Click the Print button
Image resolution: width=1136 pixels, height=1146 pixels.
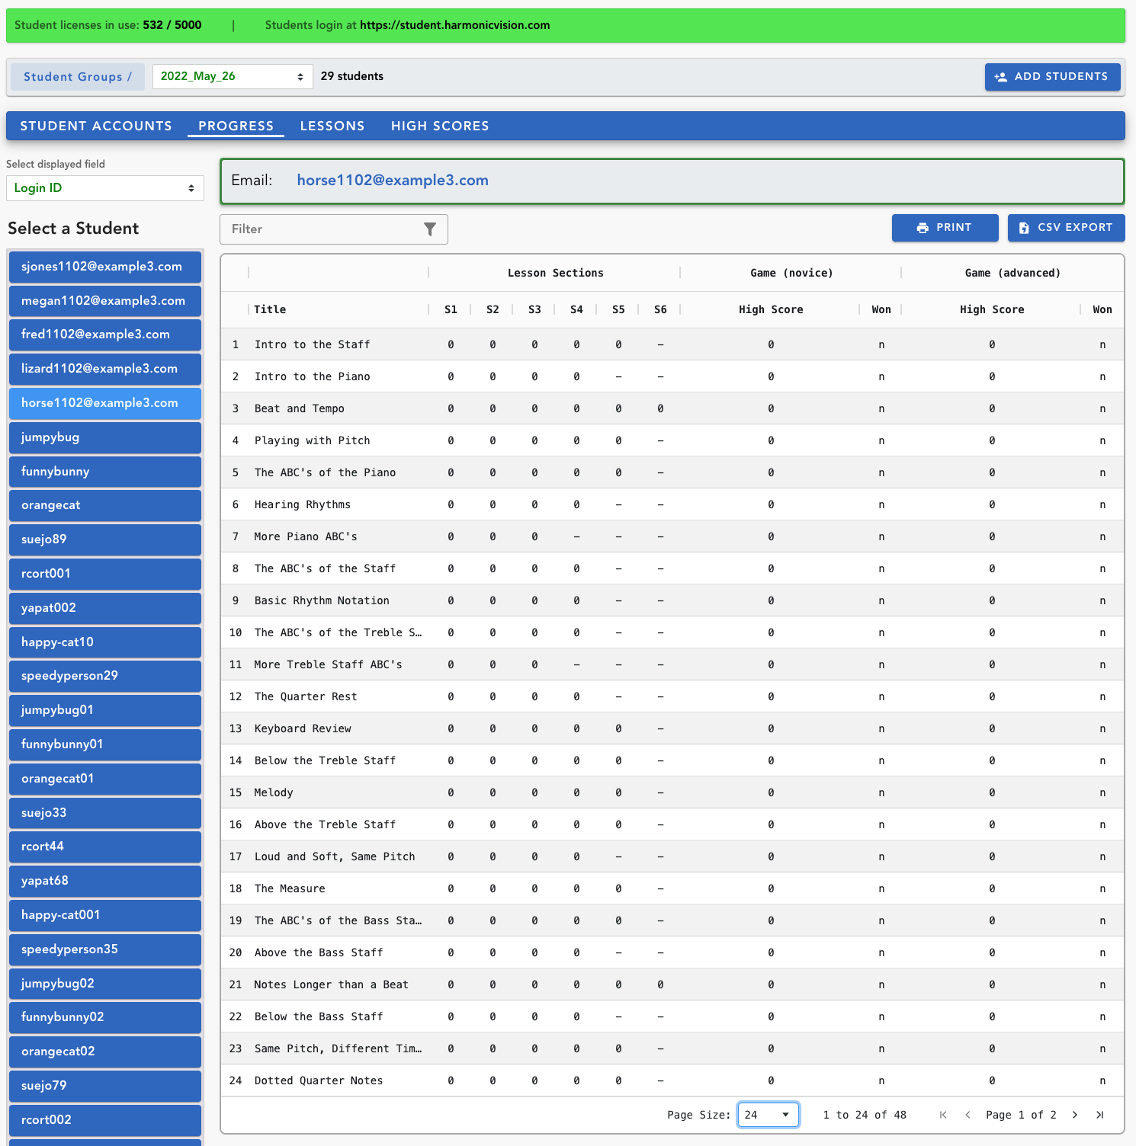tap(945, 228)
